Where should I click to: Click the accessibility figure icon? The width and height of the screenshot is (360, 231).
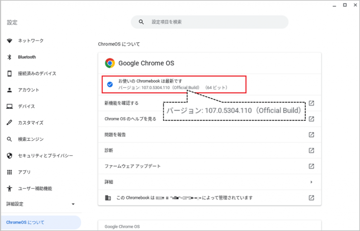point(10,188)
